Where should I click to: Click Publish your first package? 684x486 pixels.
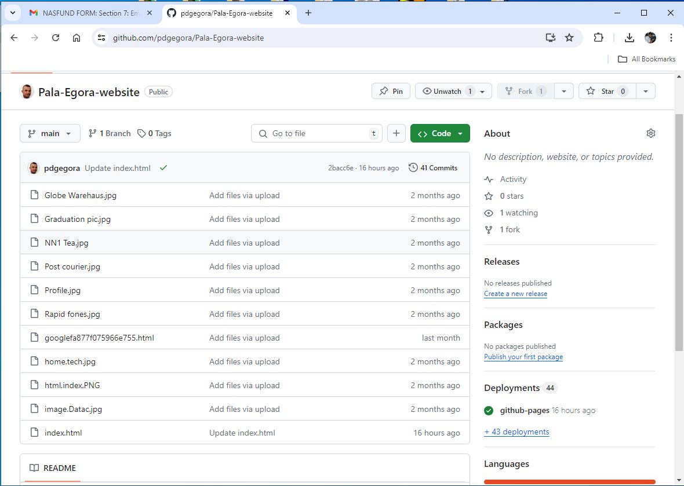pos(523,357)
